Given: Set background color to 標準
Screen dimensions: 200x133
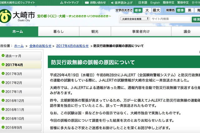Looking at the screenshot, I should tap(180, 10).
